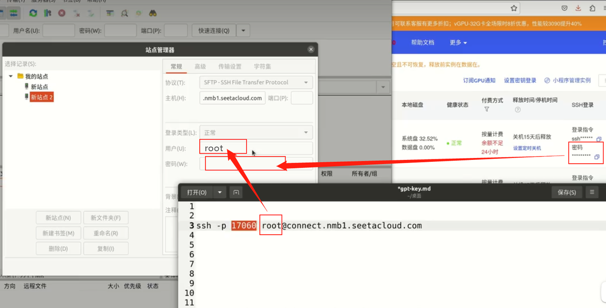This screenshot has height=308, width=606.
Task: Open dropdown arrow beside 快速连接
Action: [x=243, y=30]
